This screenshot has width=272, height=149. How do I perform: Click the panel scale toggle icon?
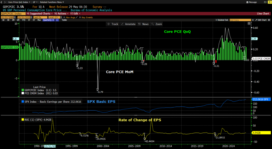point(249,23)
